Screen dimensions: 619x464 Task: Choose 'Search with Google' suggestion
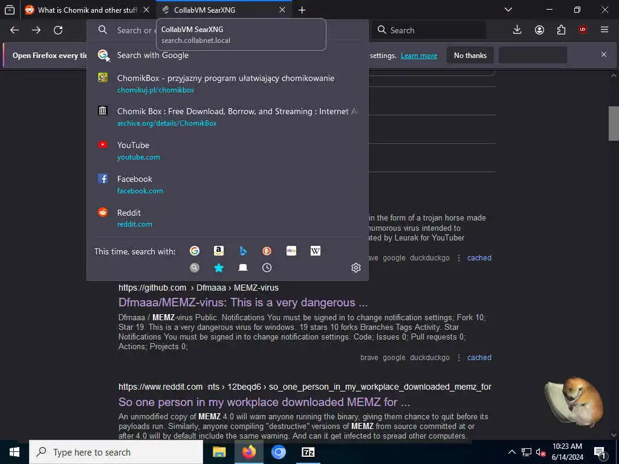tap(227, 55)
